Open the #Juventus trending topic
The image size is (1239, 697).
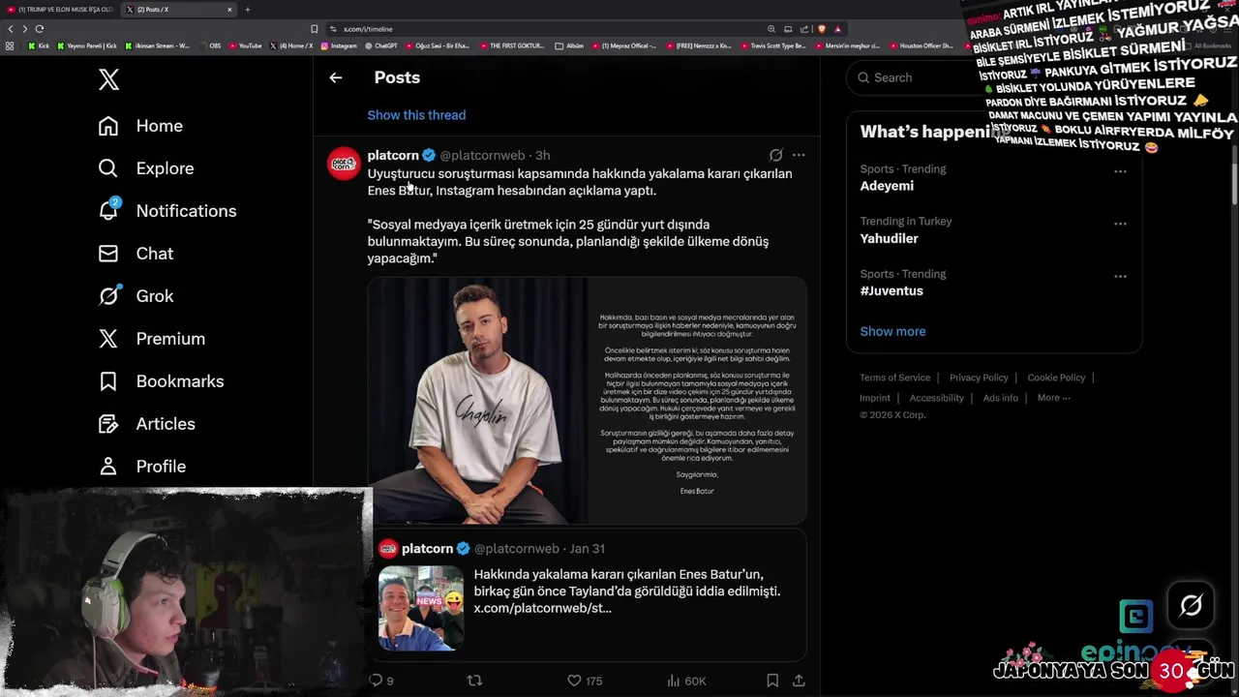[891, 290]
